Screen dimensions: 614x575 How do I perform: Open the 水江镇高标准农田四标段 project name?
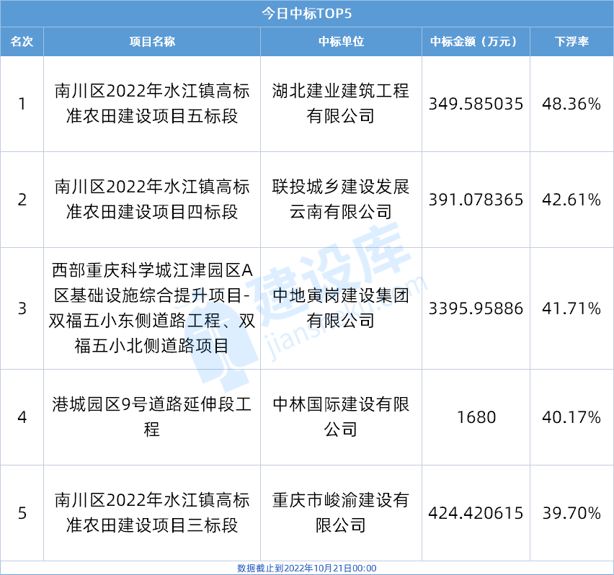coord(152,200)
